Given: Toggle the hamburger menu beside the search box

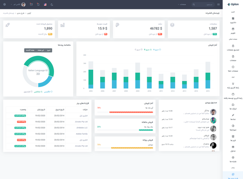Looking at the screenshot, I should (x=218, y=4).
